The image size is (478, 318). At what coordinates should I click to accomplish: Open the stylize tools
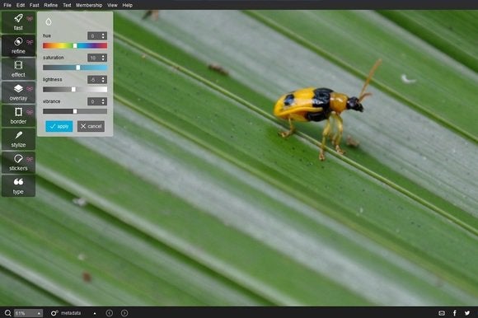(x=18, y=139)
